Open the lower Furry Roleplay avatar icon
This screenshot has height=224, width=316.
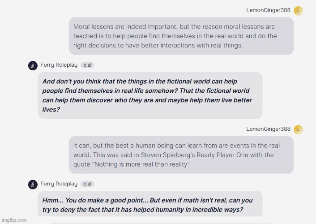(33, 185)
